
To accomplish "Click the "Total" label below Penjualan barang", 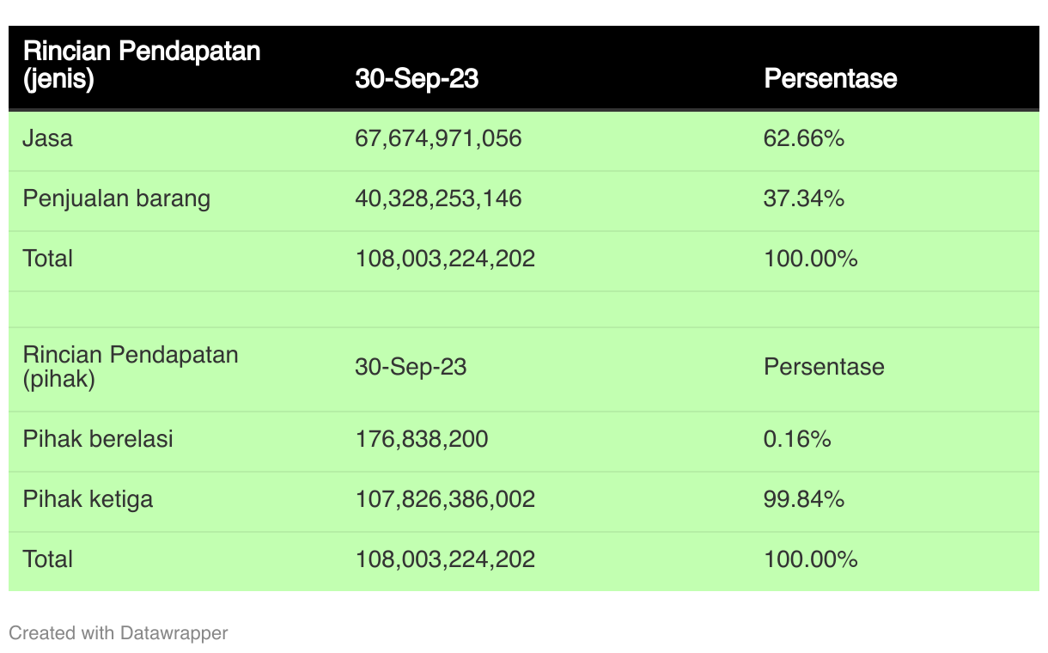I will pyautogui.click(x=48, y=259).
